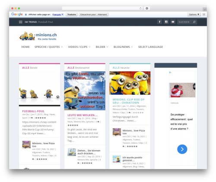Open Ziehen... Sie können auch drücken post
Screen dimensions: 216x182
[89, 152]
